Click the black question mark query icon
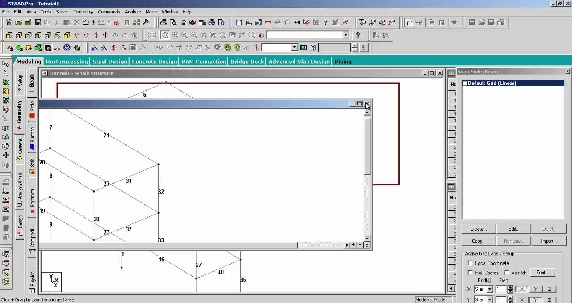The height and width of the screenshot is (303, 572). [x=325, y=22]
